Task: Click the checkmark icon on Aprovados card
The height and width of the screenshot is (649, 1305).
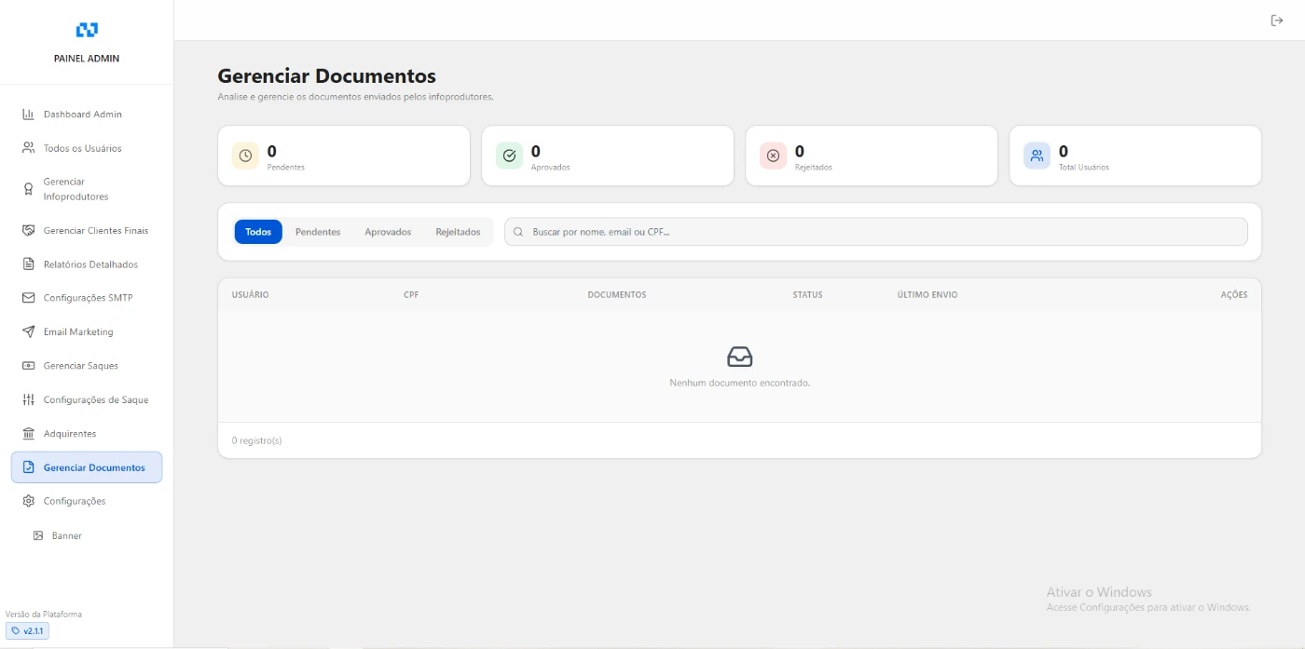Action: pyautogui.click(x=509, y=155)
